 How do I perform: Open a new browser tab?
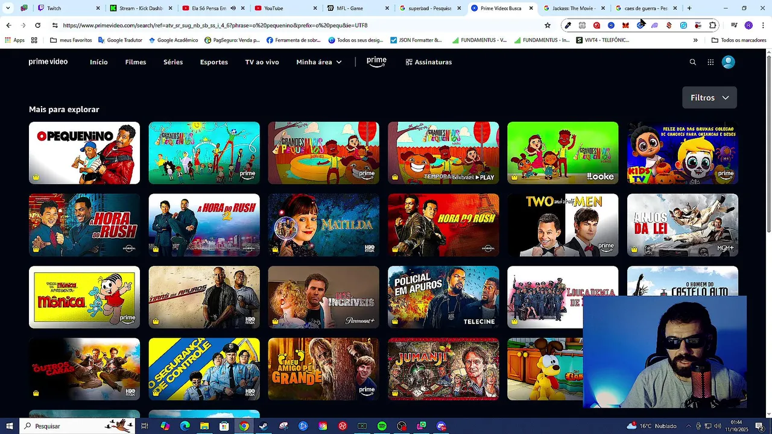pos(689,8)
